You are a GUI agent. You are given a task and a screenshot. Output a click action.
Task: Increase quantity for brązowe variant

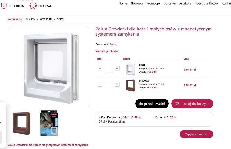click(x=117, y=84)
